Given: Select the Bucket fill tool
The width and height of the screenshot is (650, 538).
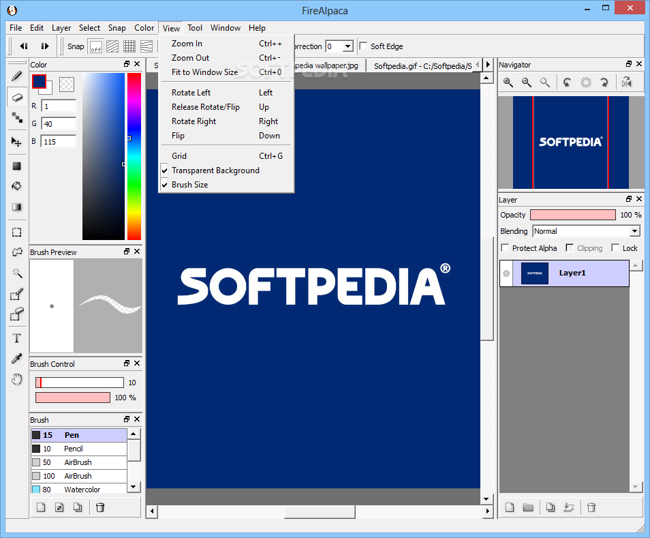Looking at the screenshot, I should [16, 186].
